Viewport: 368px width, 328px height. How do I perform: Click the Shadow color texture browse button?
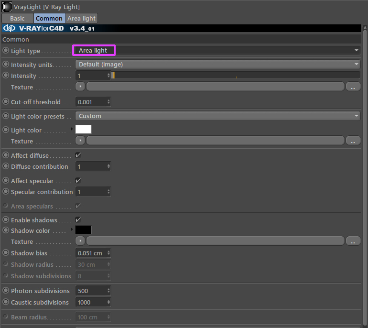click(353, 241)
